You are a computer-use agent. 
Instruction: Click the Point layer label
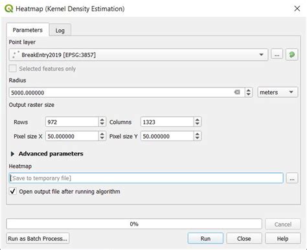pos(22,42)
